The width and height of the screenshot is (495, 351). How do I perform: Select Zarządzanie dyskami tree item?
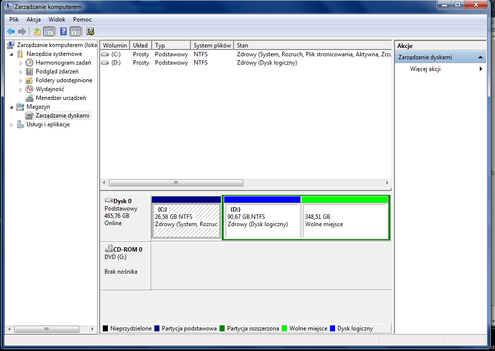pyautogui.click(x=62, y=116)
